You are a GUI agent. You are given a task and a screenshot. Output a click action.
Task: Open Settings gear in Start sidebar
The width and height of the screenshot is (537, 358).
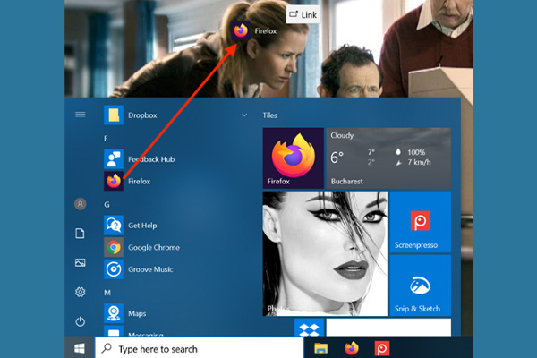point(81,292)
